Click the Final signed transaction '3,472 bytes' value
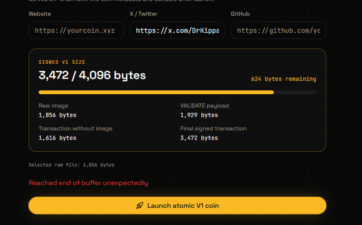The width and height of the screenshot is (362, 225). pyautogui.click(x=199, y=138)
